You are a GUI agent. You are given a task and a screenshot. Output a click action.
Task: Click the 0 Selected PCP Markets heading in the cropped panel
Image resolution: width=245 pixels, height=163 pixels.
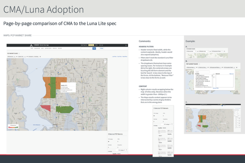(161, 108)
